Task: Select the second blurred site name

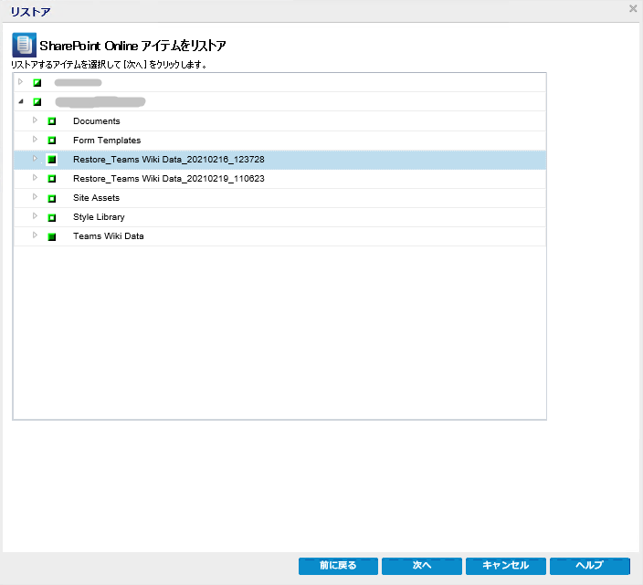Action: tap(100, 101)
